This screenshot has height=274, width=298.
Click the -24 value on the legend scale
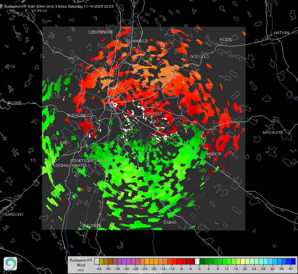[x=144, y=269]
